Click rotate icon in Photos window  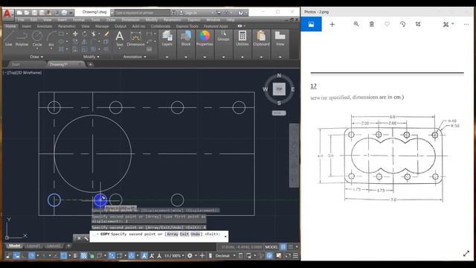(402, 25)
